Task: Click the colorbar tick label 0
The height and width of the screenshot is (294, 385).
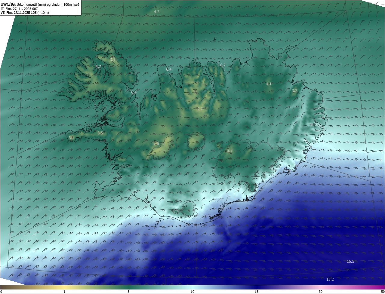Action: [x=1, y=292]
